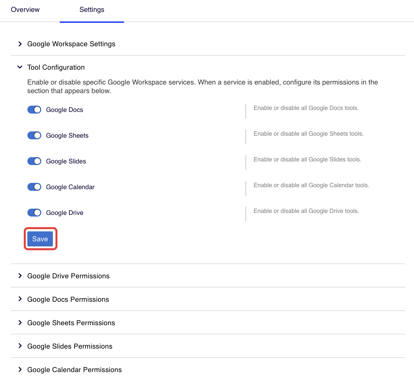Click 'Enable or disable all Google Calendar tools.'
The image size is (414, 377).
[311, 185]
